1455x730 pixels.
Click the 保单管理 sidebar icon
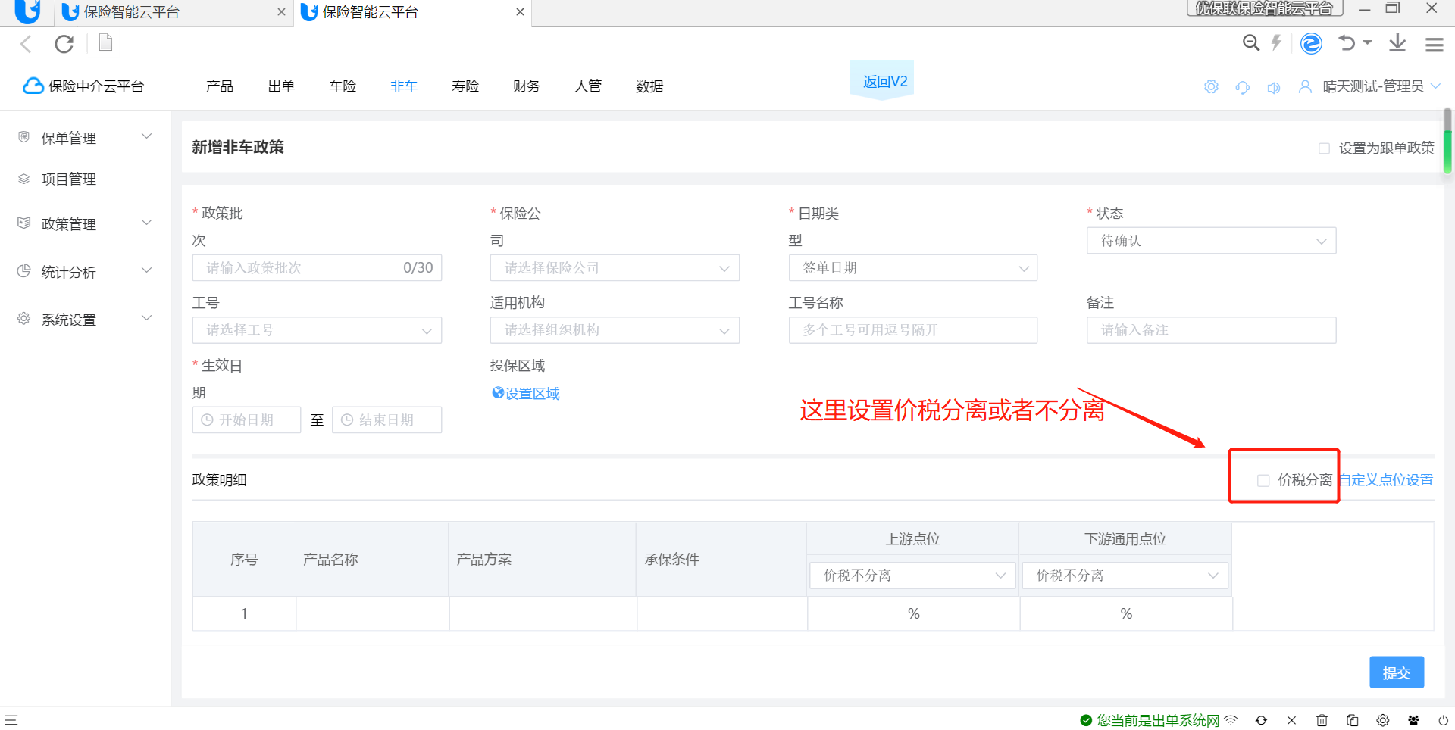[x=24, y=137]
